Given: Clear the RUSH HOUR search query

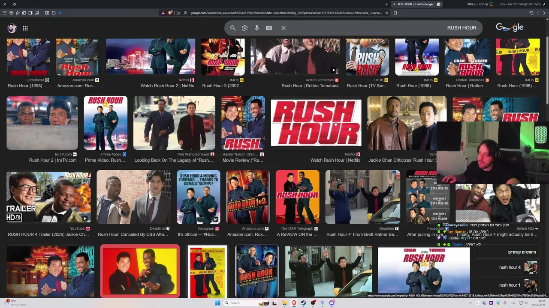Looking at the screenshot, I should (x=284, y=28).
